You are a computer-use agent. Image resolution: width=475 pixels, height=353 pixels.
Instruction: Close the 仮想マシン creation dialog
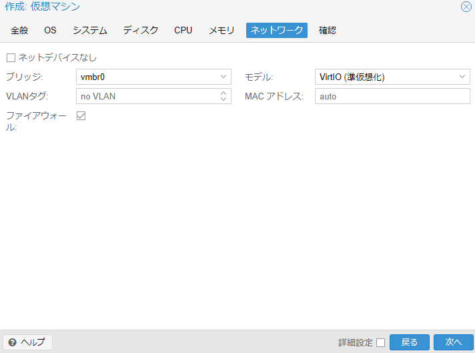466,7
